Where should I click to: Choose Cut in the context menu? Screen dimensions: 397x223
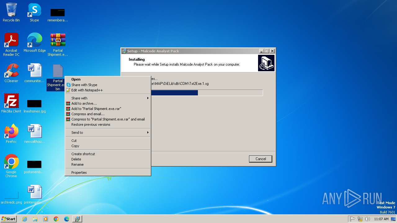[x=108, y=141]
